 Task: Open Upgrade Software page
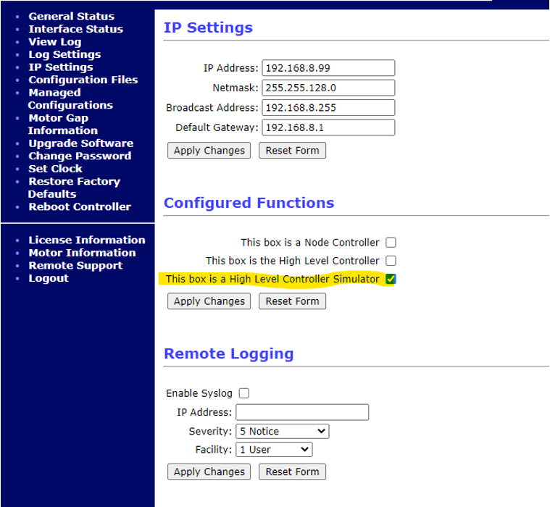(81, 143)
